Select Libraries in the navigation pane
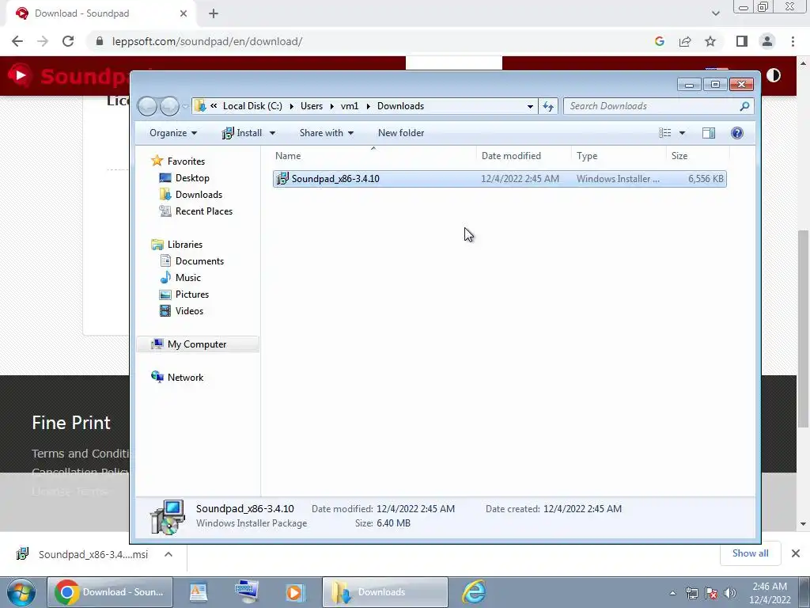The image size is (810, 608). pos(176,245)
